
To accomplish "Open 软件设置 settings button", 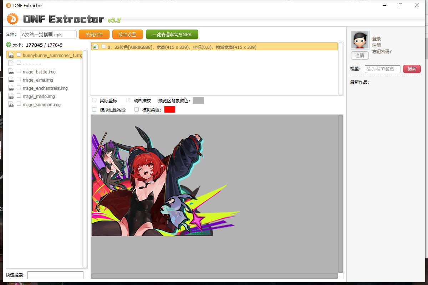I will [x=127, y=35].
